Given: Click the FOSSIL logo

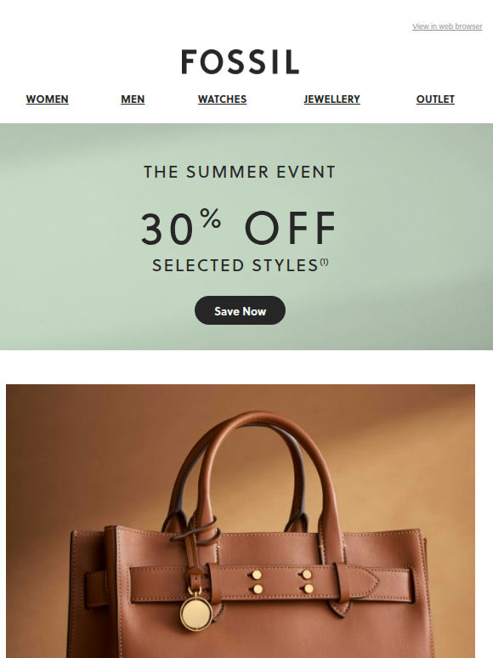Looking at the screenshot, I should click(240, 62).
